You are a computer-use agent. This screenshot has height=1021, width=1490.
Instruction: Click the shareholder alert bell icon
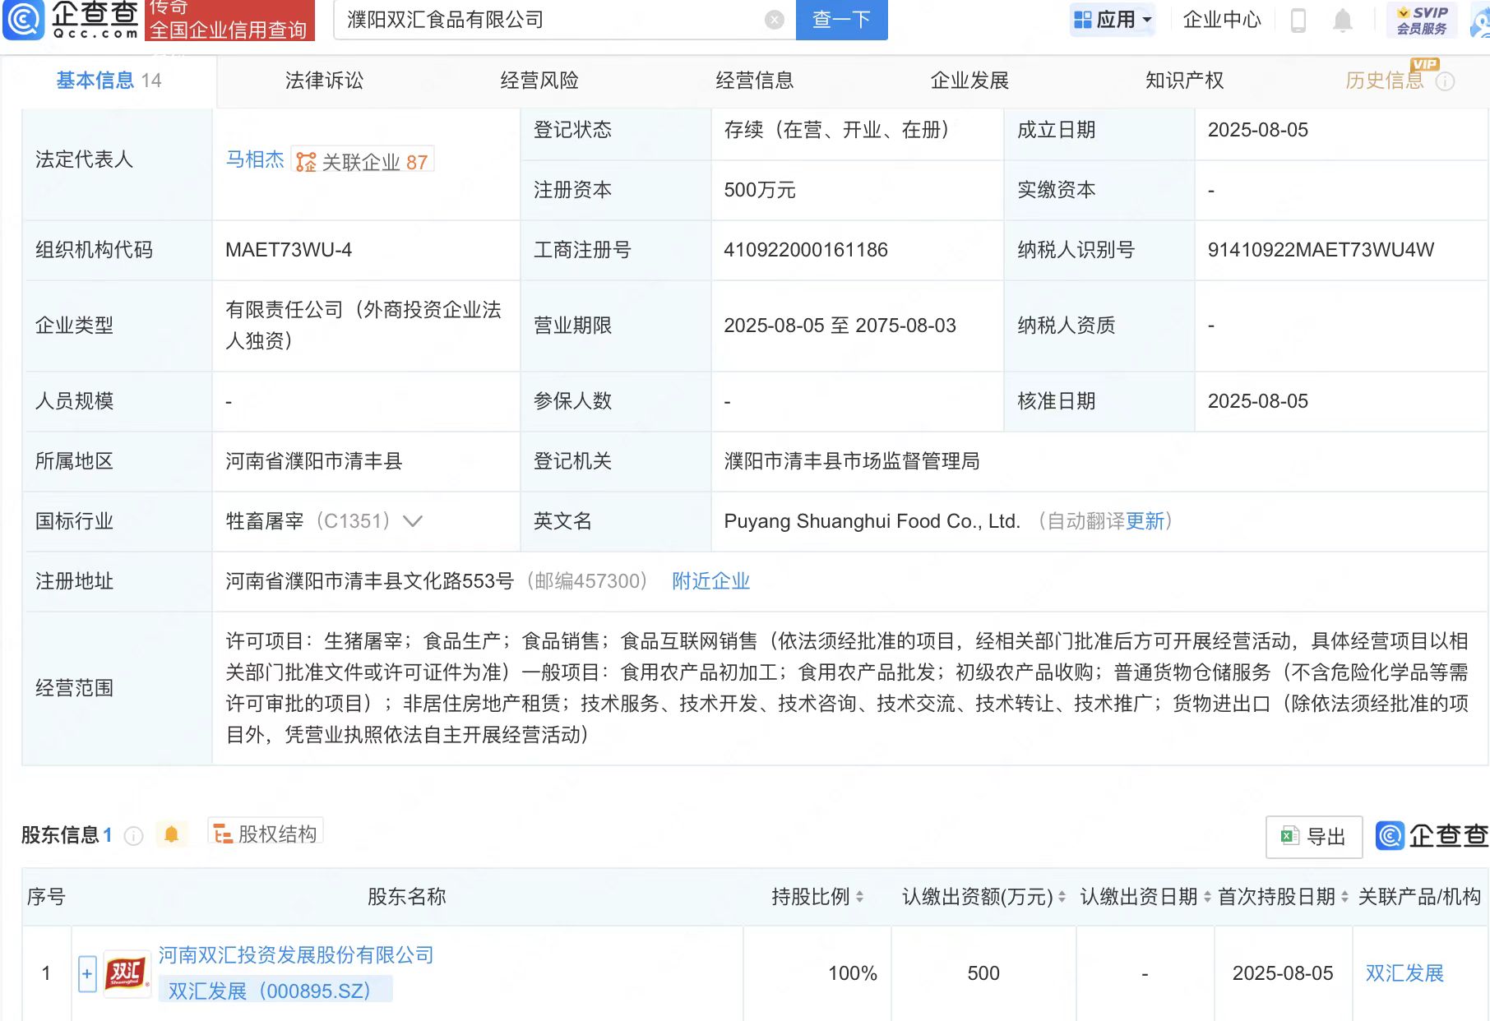[x=171, y=835]
